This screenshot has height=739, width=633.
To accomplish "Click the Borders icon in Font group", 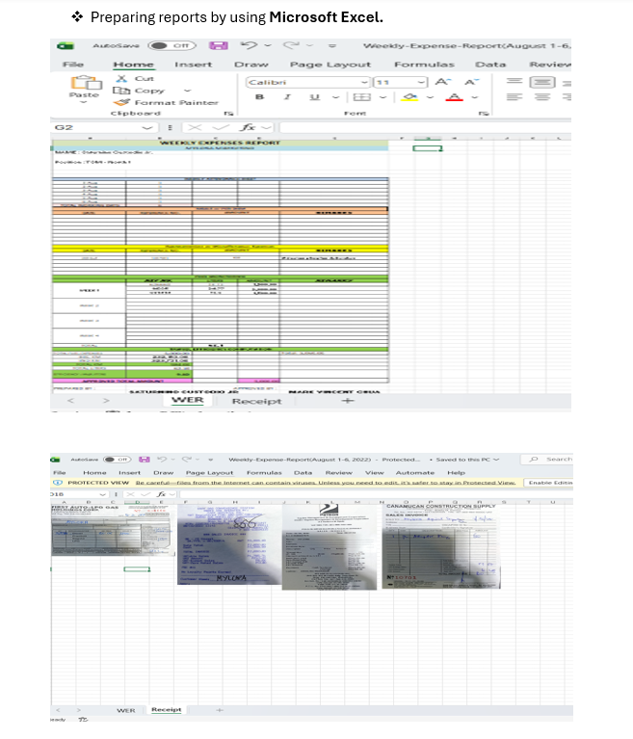I will 361,97.
